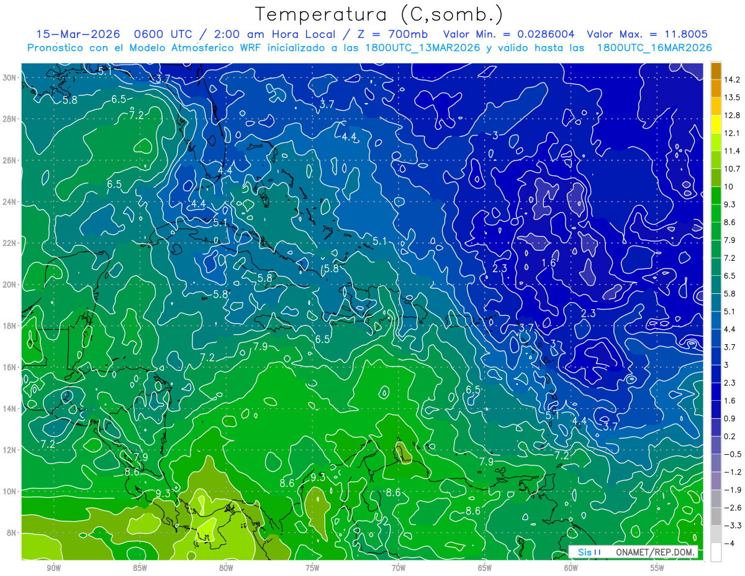Click the 85W longitude axis label
This screenshot has width=745, height=576.
click(140, 568)
